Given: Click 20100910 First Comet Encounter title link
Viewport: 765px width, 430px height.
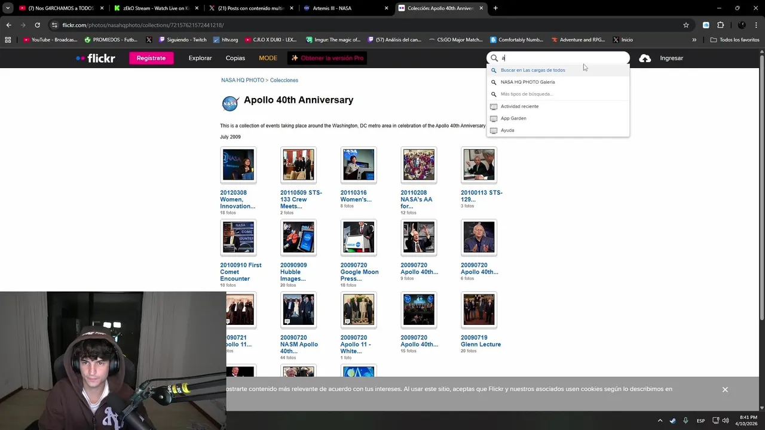Looking at the screenshot, I should point(241,272).
